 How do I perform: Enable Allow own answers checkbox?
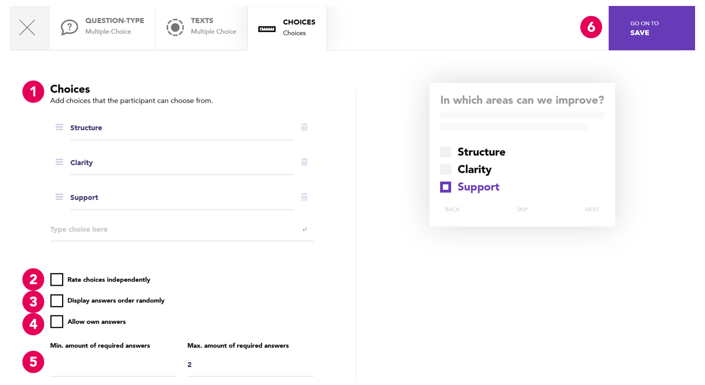pyautogui.click(x=57, y=322)
